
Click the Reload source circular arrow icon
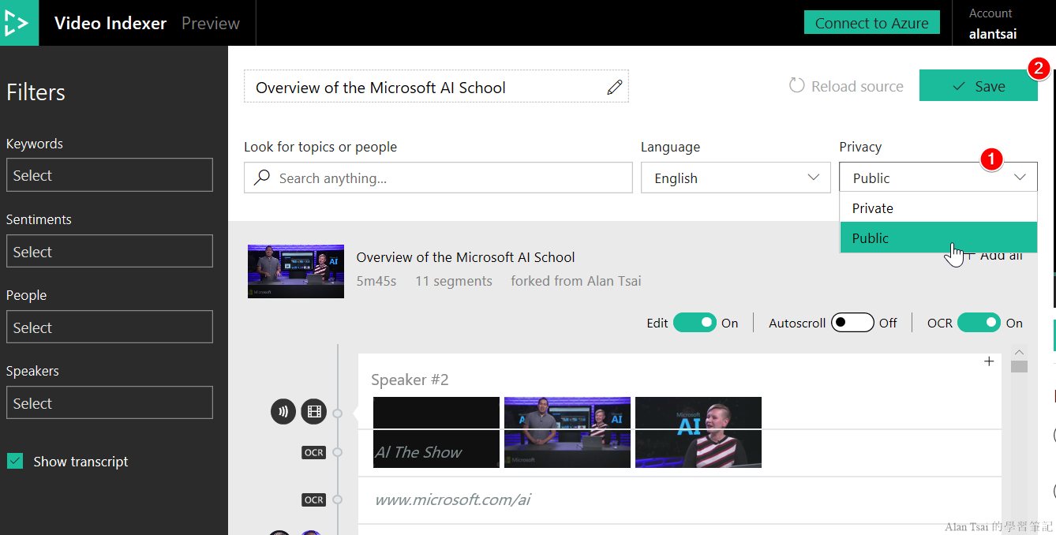797,86
